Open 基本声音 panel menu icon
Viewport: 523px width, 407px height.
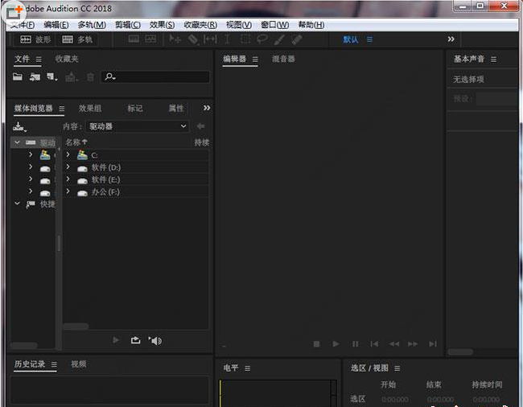(494, 60)
